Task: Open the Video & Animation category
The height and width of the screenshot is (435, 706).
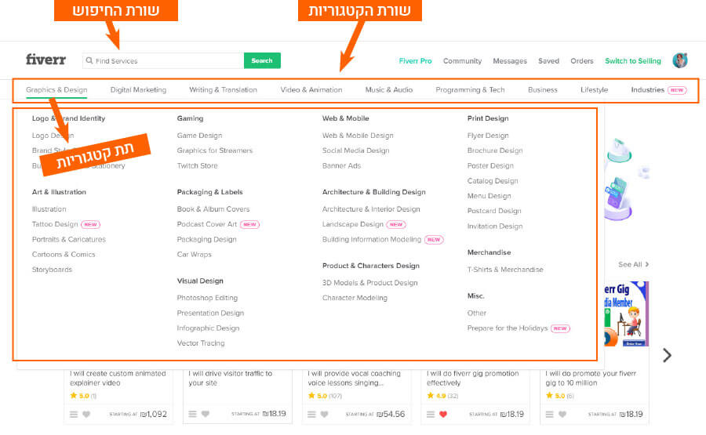Action: click(x=311, y=90)
